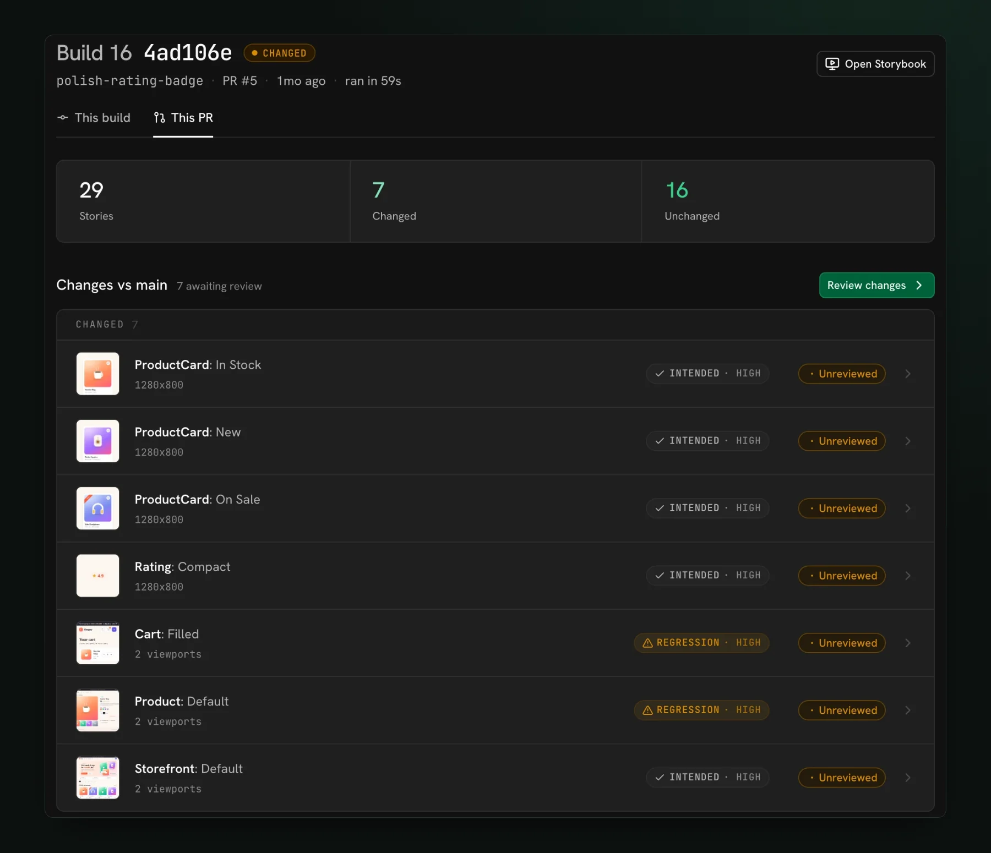Click the arrow icon inside Review changes
This screenshot has width=991, height=853.
point(919,285)
